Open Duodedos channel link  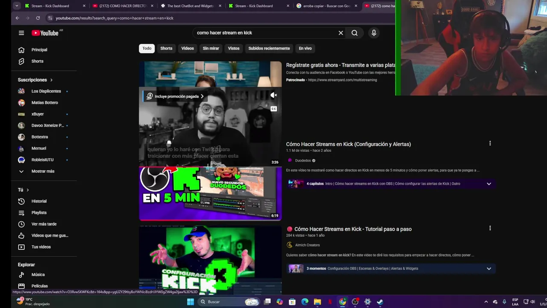[x=303, y=160]
